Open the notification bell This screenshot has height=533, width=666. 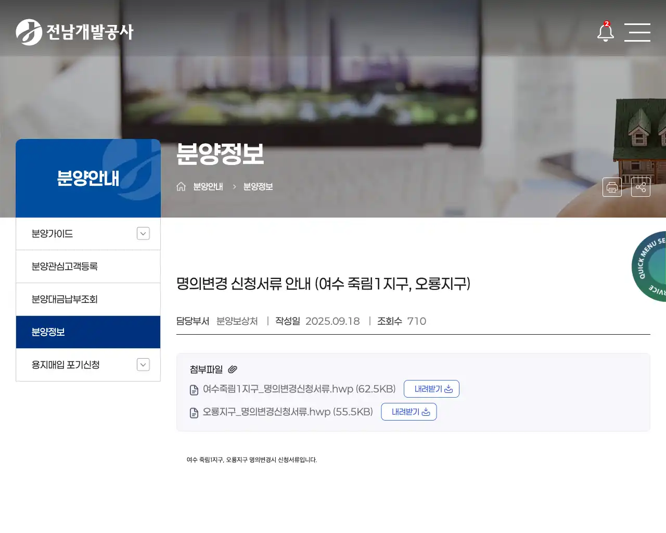point(605,32)
